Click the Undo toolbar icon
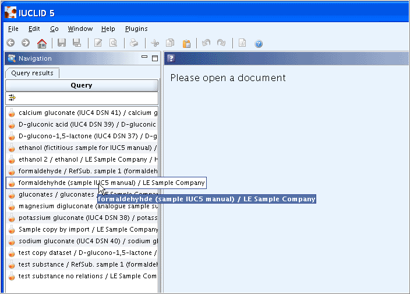 pyautogui.click(x=206, y=43)
